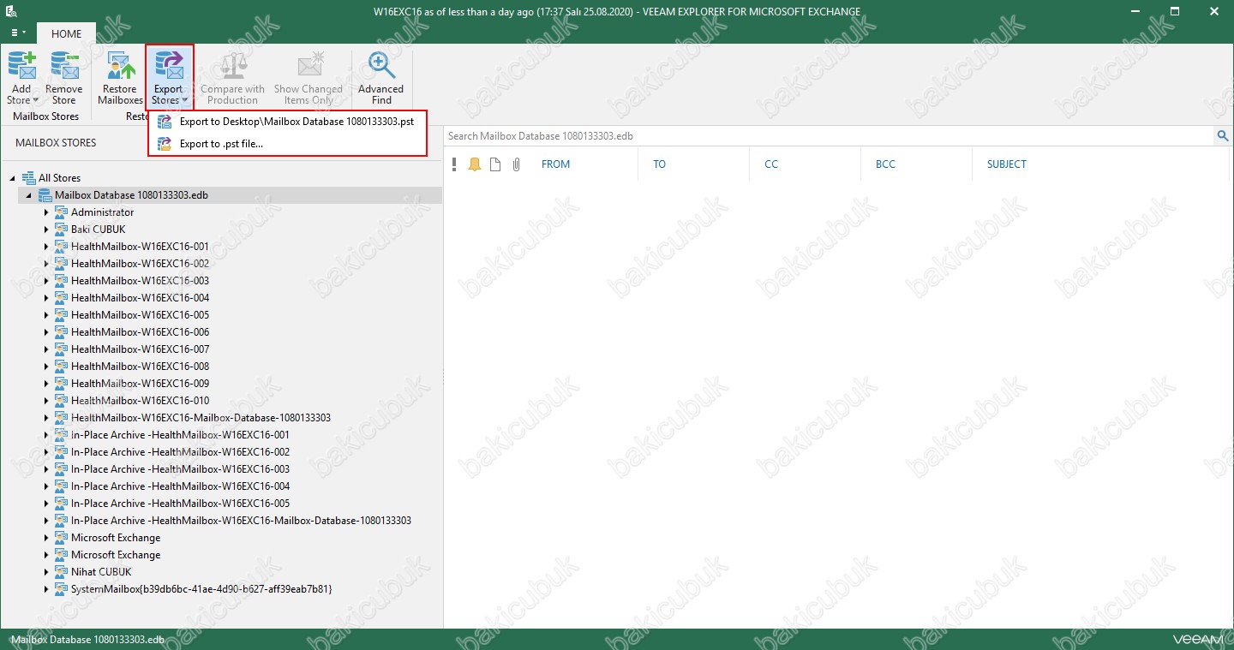Click the Administrator mailbox icon
The height and width of the screenshot is (650, 1234).
pos(61,212)
